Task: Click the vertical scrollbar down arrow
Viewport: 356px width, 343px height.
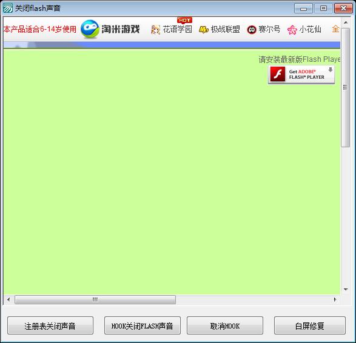Action: [346, 289]
